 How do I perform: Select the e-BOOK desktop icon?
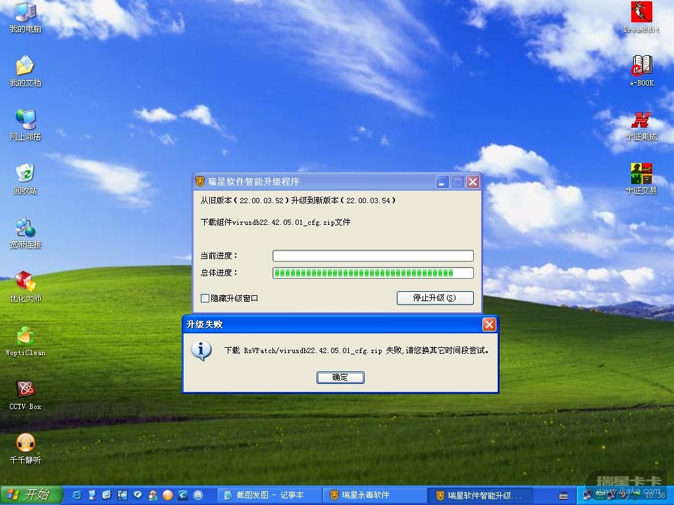click(x=641, y=71)
